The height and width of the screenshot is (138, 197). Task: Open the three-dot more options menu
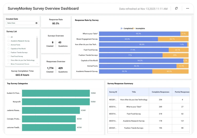tap(188, 8)
